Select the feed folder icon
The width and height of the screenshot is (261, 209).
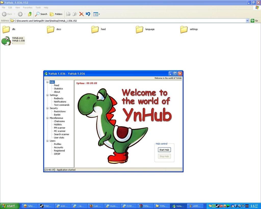(x=95, y=29)
